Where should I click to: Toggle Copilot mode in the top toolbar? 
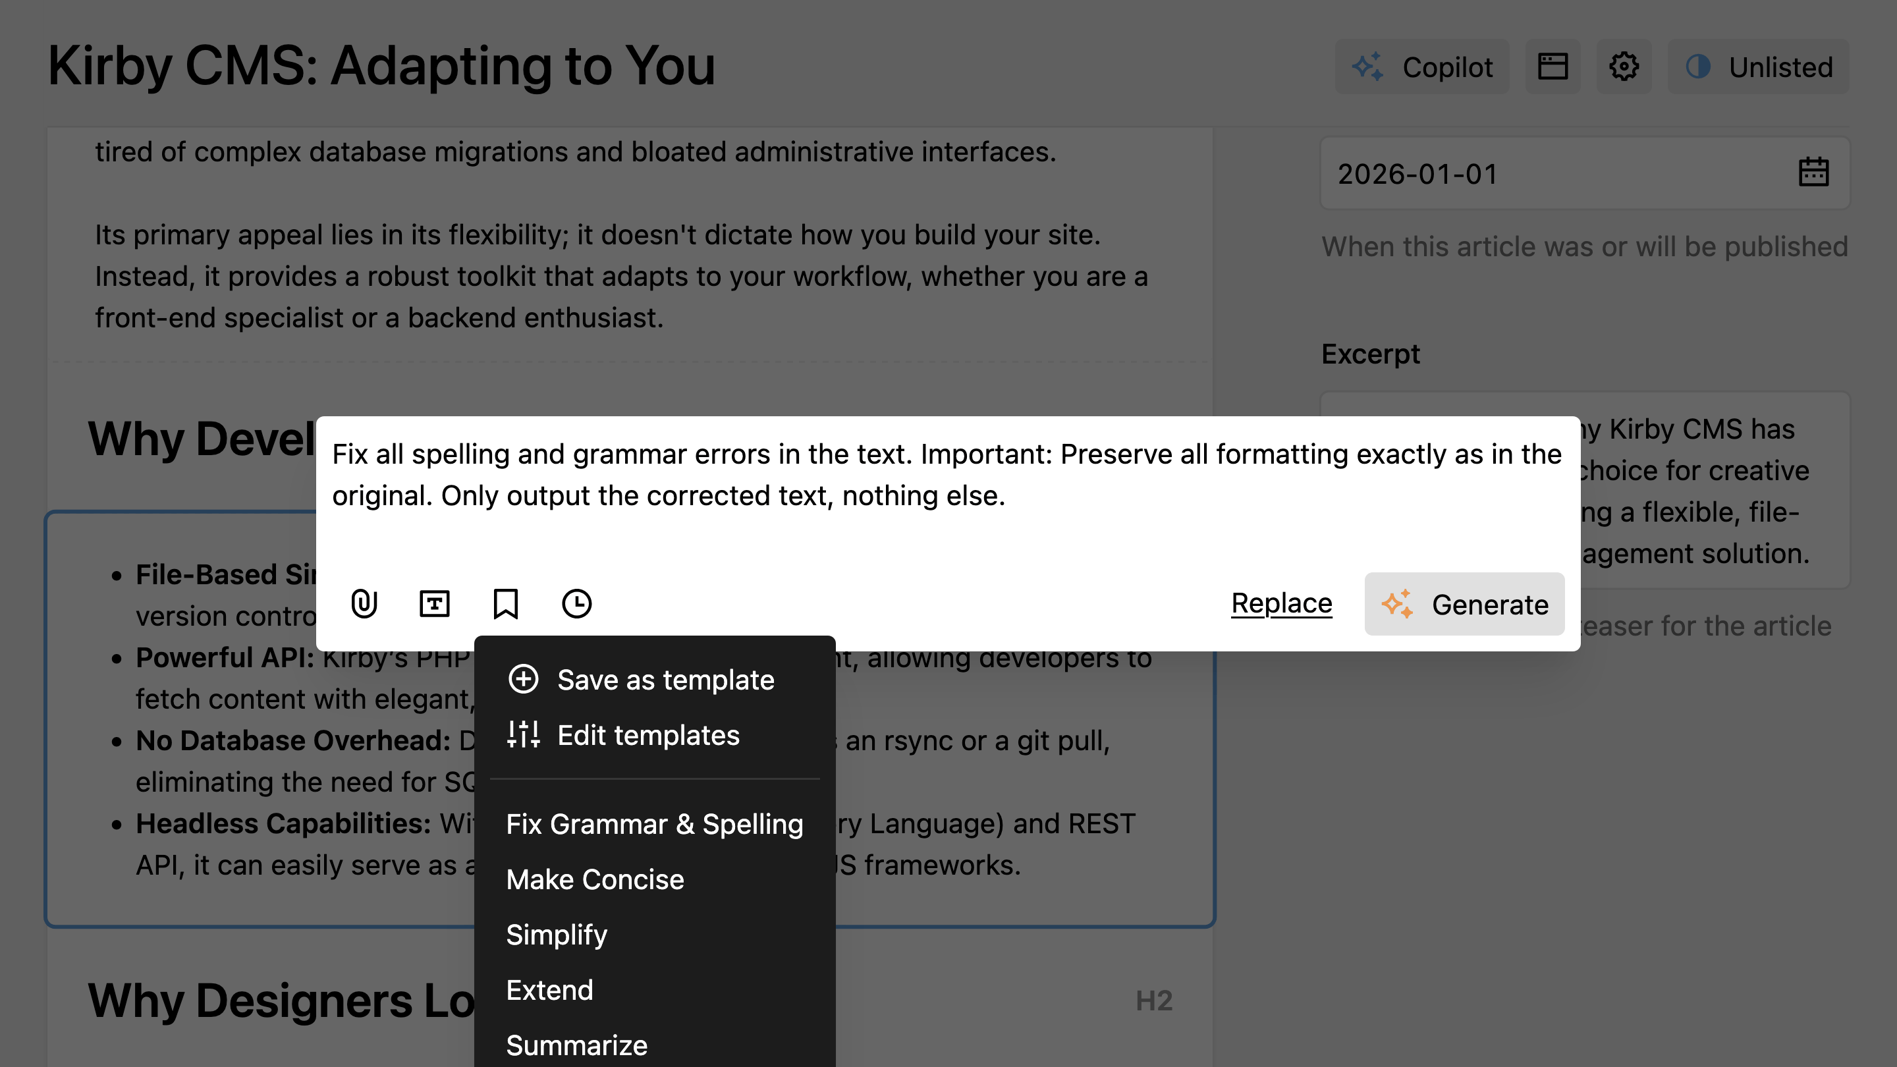(1423, 67)
